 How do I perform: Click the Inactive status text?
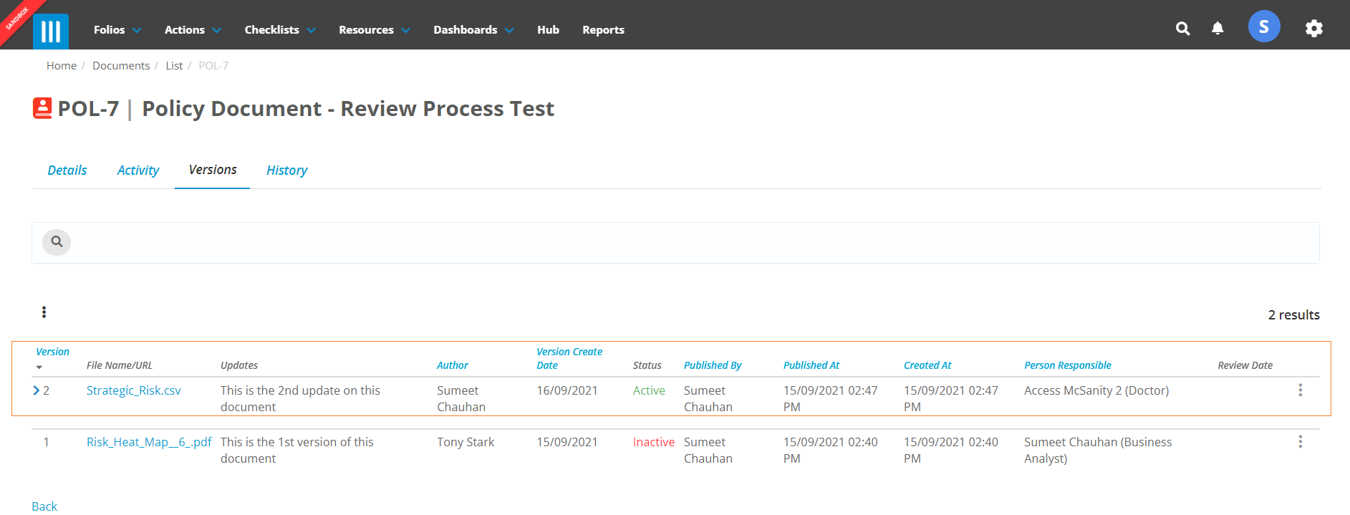click(x=654, y=442)
